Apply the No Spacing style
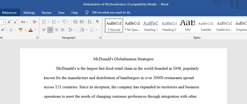This screenshot has width=247, height=104. click(x=132, y=25)
